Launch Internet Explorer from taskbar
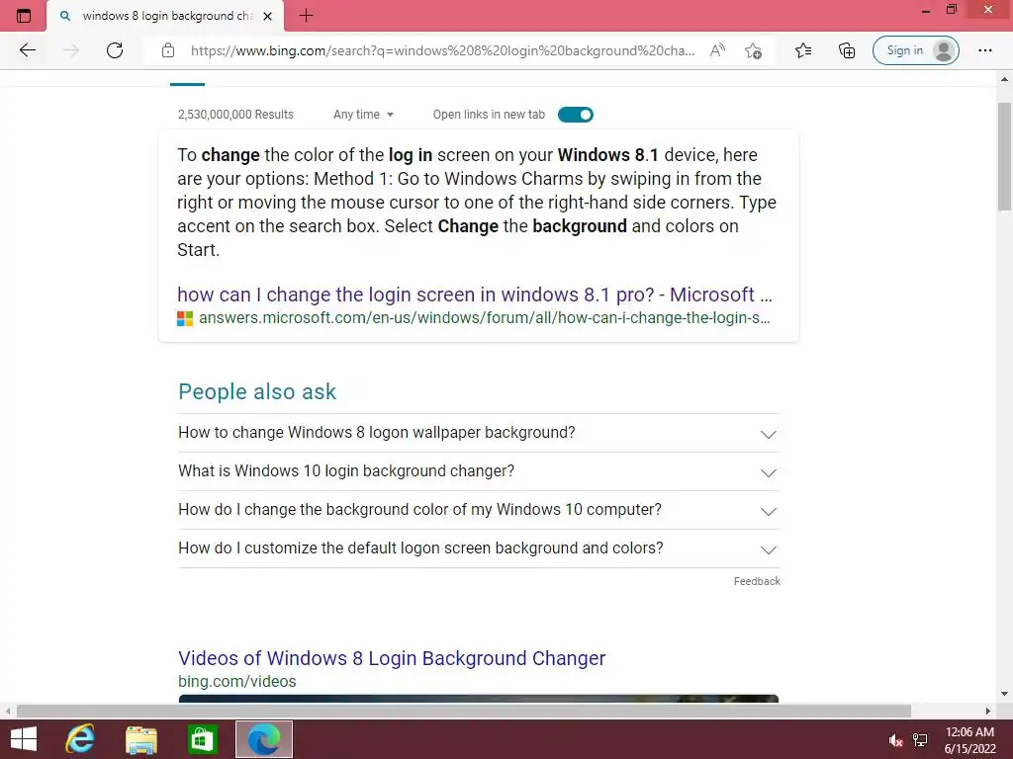The width and height of the screenshot is (1013, 759). coord(80,739)
